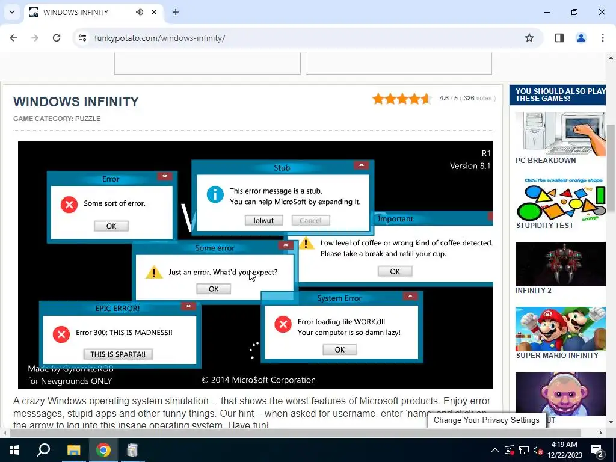Click OK under Just an error message
Image resolution: width=616 pixels, height=462 pixels.
(x=214, y=289)
